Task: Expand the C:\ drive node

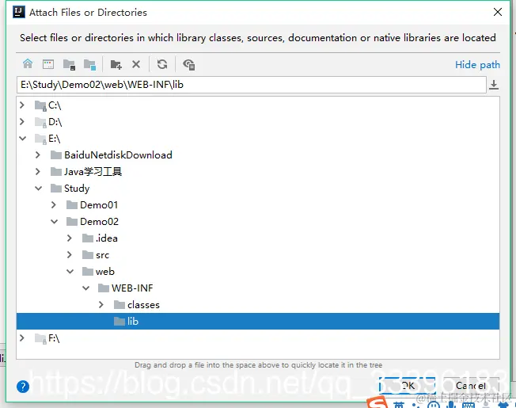Action: click(22, 105)
